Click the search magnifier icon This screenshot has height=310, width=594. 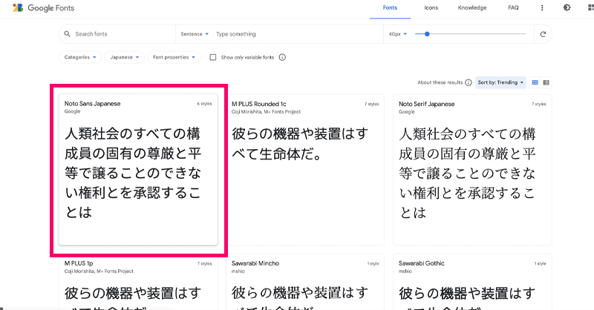pos(68,34)
